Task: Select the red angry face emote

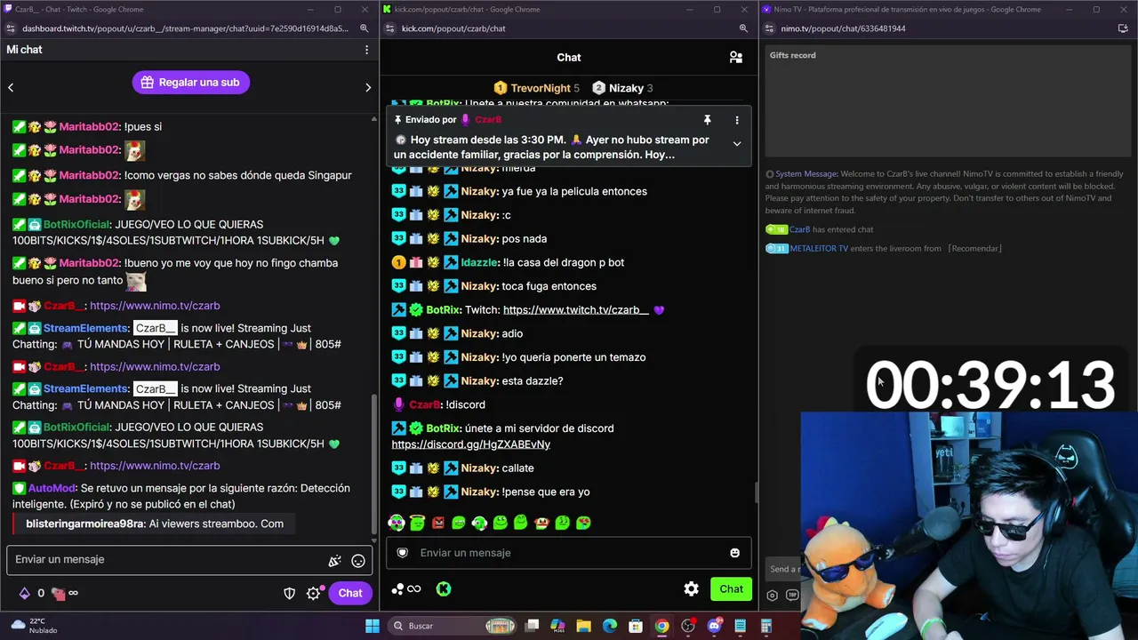Action: pos(437,523)
